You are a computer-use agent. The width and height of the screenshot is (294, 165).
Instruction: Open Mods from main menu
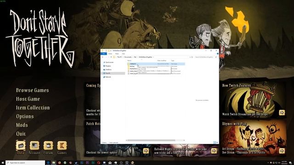(x=22, y=125)
